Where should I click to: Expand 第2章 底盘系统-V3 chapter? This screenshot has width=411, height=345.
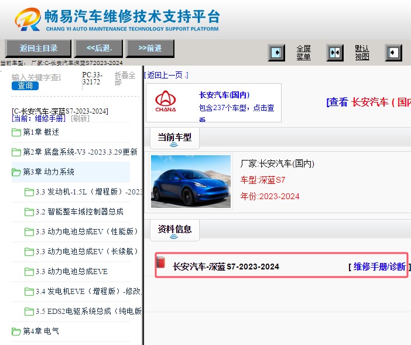80,152
